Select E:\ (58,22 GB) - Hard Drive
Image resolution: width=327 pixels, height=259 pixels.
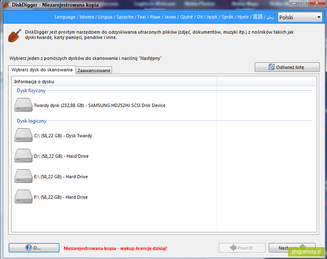tap(61, 177)
